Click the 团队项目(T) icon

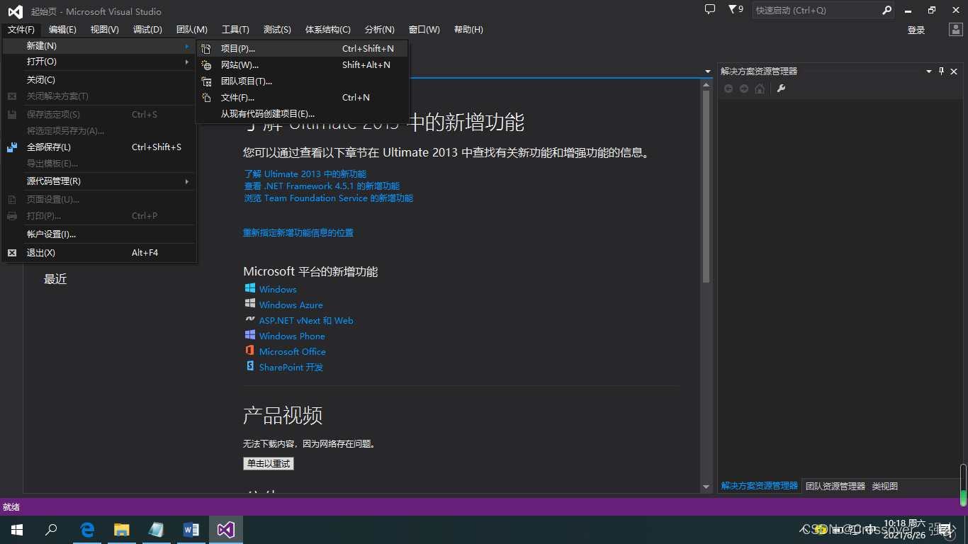click(x=206, y=81)
